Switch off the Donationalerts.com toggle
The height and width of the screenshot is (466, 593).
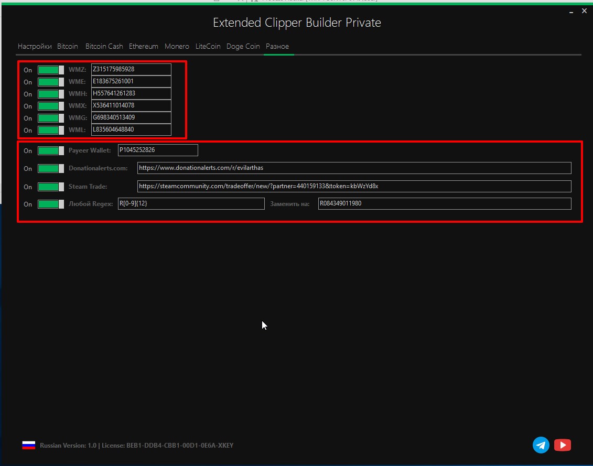(x=51, y=168)
